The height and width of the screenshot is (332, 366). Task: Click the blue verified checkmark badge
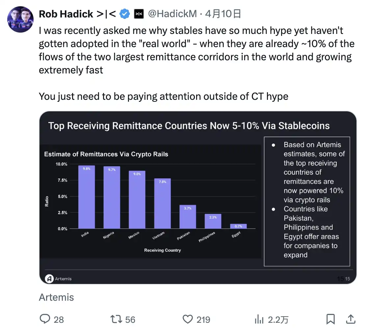pos(124,14)
